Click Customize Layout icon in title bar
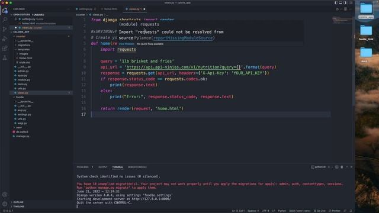379x213 pixels. click(x=351, y=2)
